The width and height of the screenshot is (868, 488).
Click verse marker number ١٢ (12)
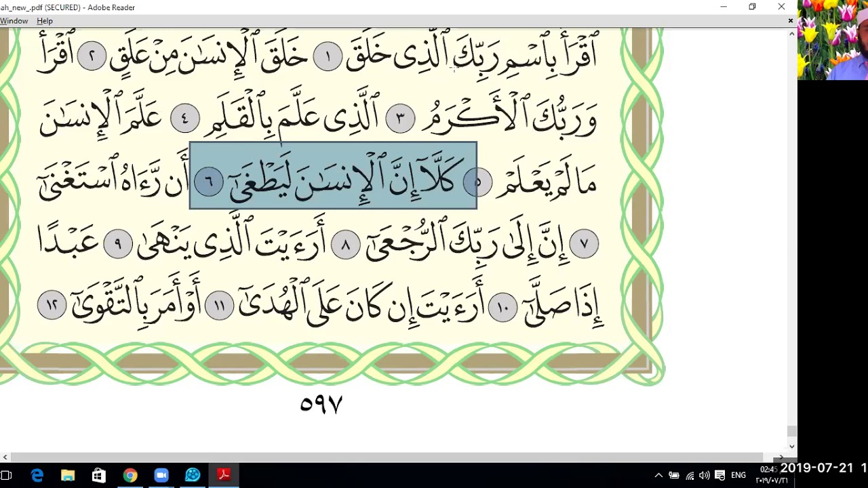tap(52, 305)
